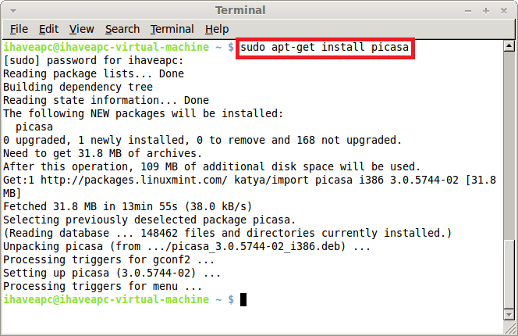The height and width of the screenshot is (336, 518).
Task: Click 'Selecting previously deselected package picasa.' line
Action: tap(149, 220)
